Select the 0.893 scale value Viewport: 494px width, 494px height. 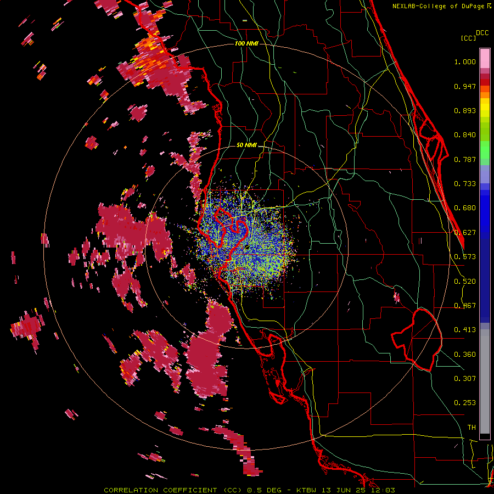(465, 110)
